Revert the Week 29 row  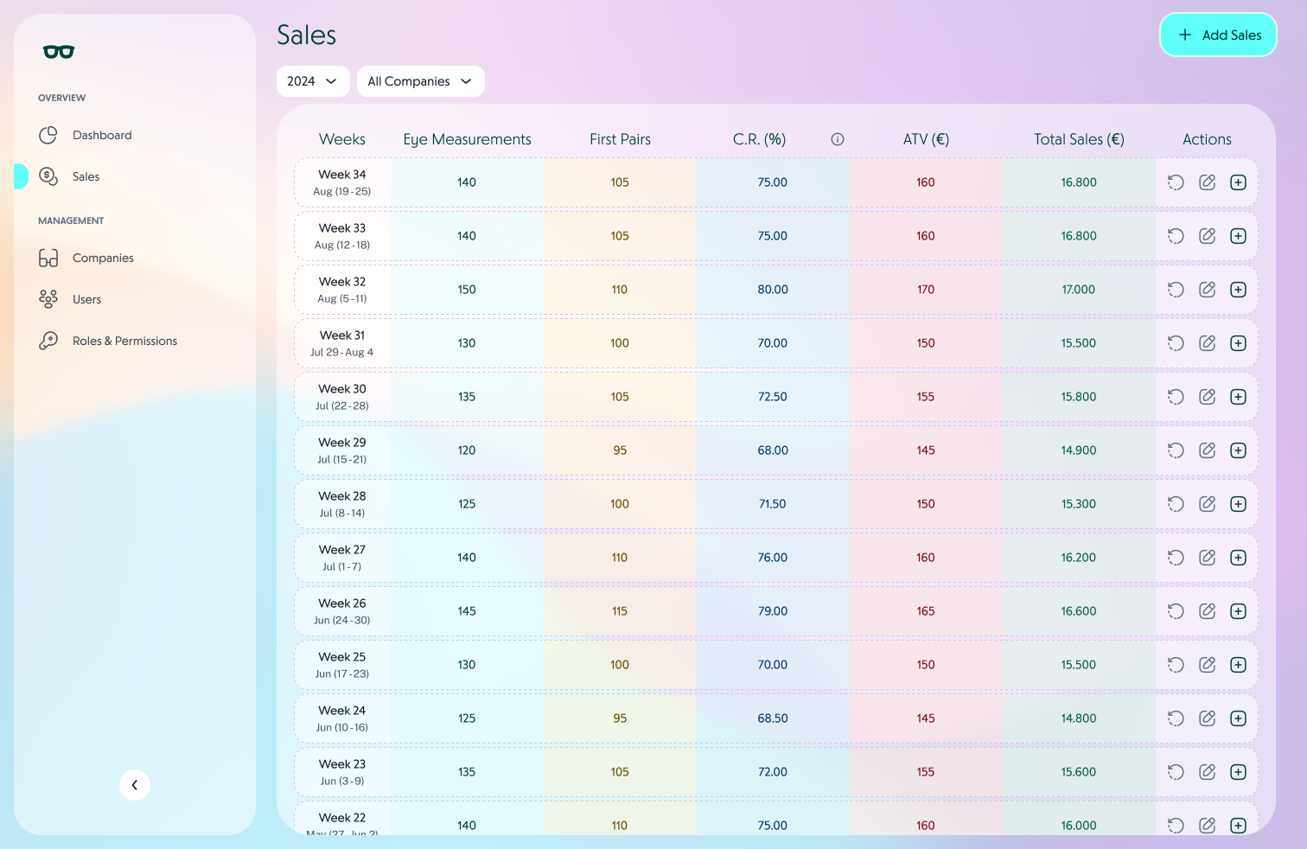tap(1176, 450)
